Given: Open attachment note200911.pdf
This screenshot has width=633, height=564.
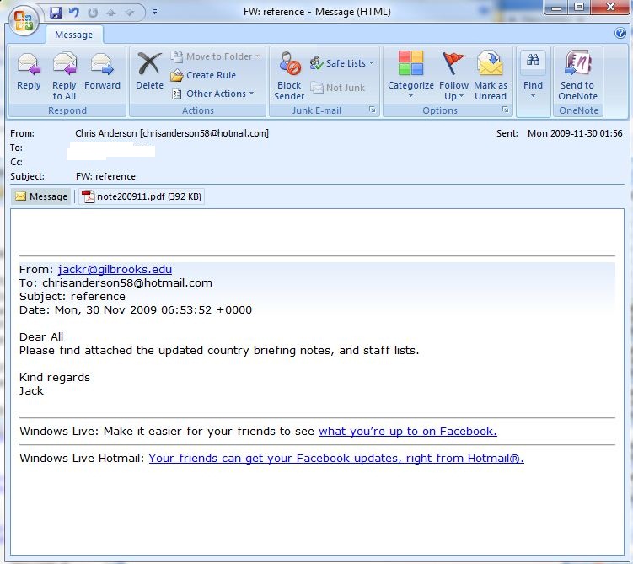Looking at the screenshot, I should (x=142, y=196).
